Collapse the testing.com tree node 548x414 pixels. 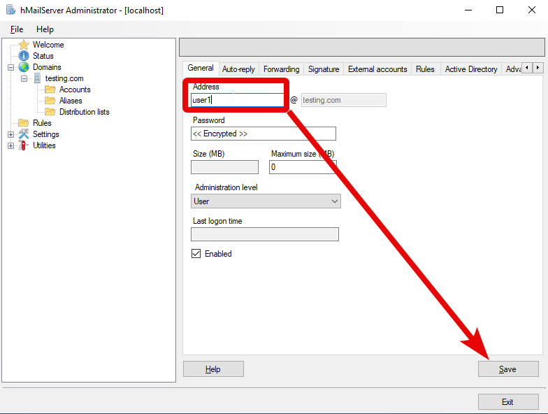point(24,78)
